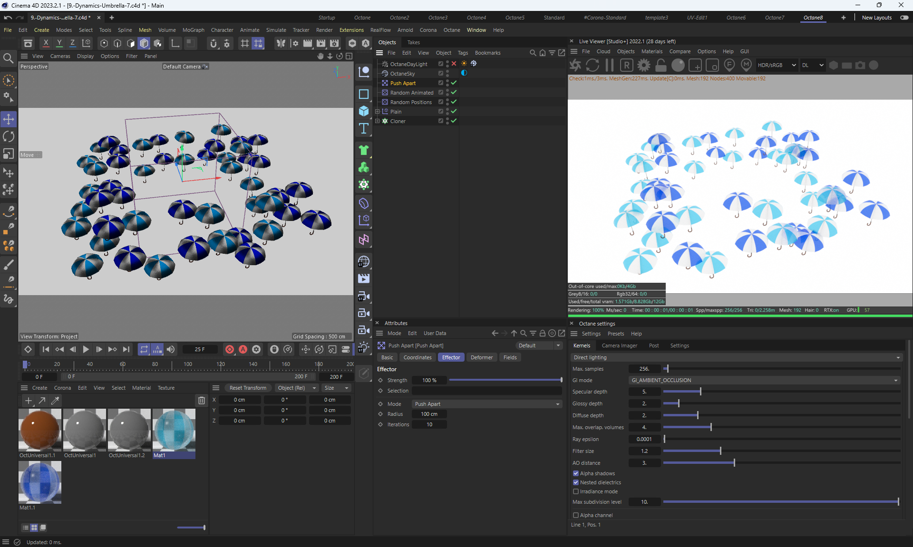Click the Live Viewer settings gear icon
The image size is (913, 547).
pos(644,65)
